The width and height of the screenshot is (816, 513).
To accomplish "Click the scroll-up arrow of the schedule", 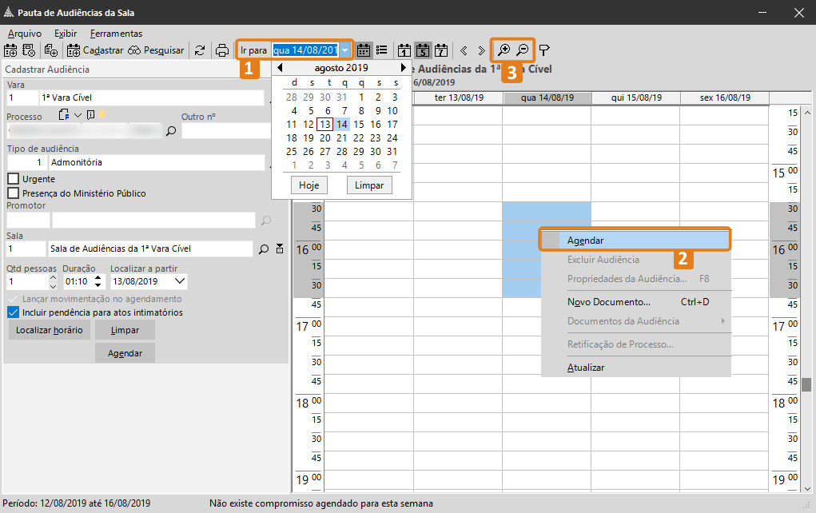I will 807,113.
